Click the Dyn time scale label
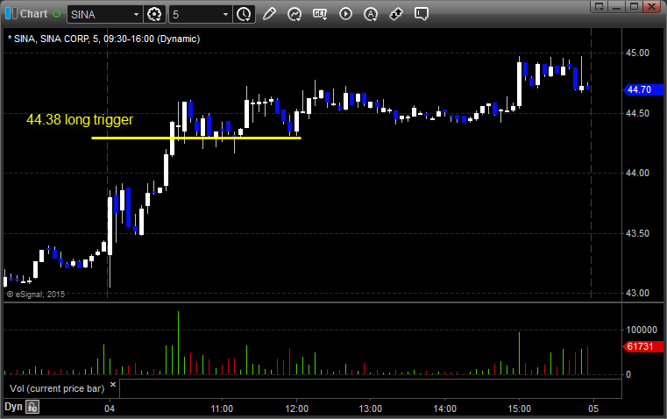Image resolution: width=667 pixels, height=419 pixels. coord(13,407)
